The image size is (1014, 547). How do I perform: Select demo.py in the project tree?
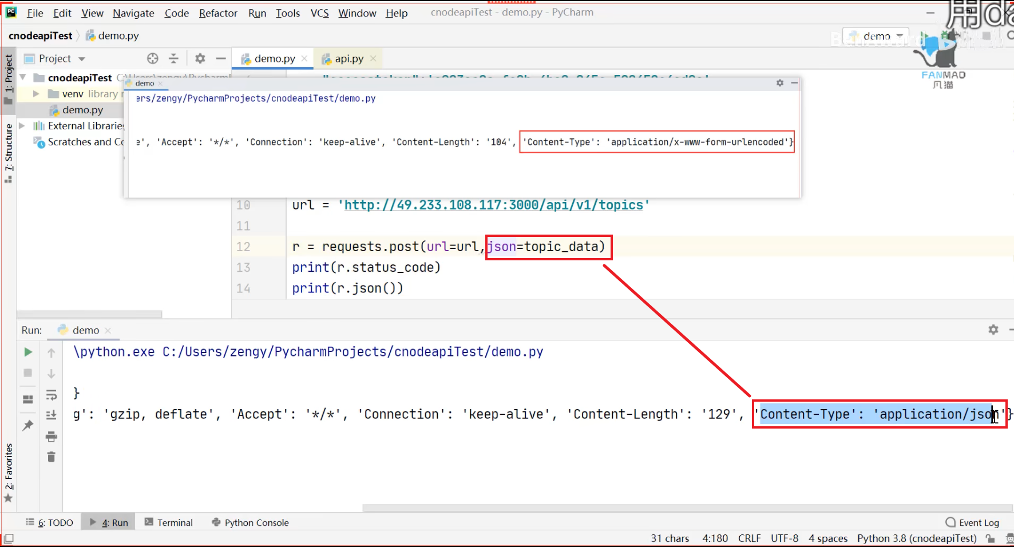coord(82,110)
